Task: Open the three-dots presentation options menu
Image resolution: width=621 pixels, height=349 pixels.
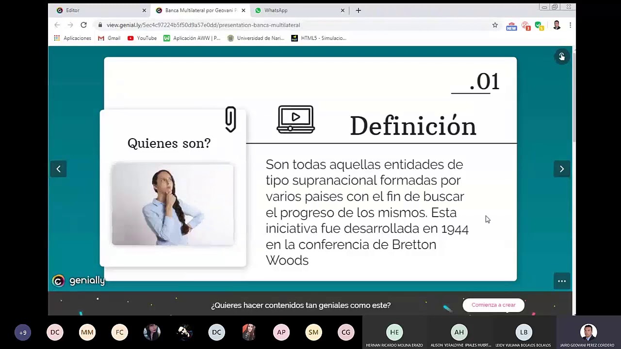Action: click(562, 281)
